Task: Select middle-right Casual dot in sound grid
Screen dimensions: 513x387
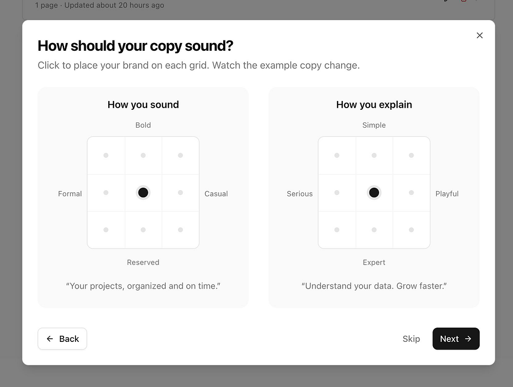Action: [x=181, y=193]
